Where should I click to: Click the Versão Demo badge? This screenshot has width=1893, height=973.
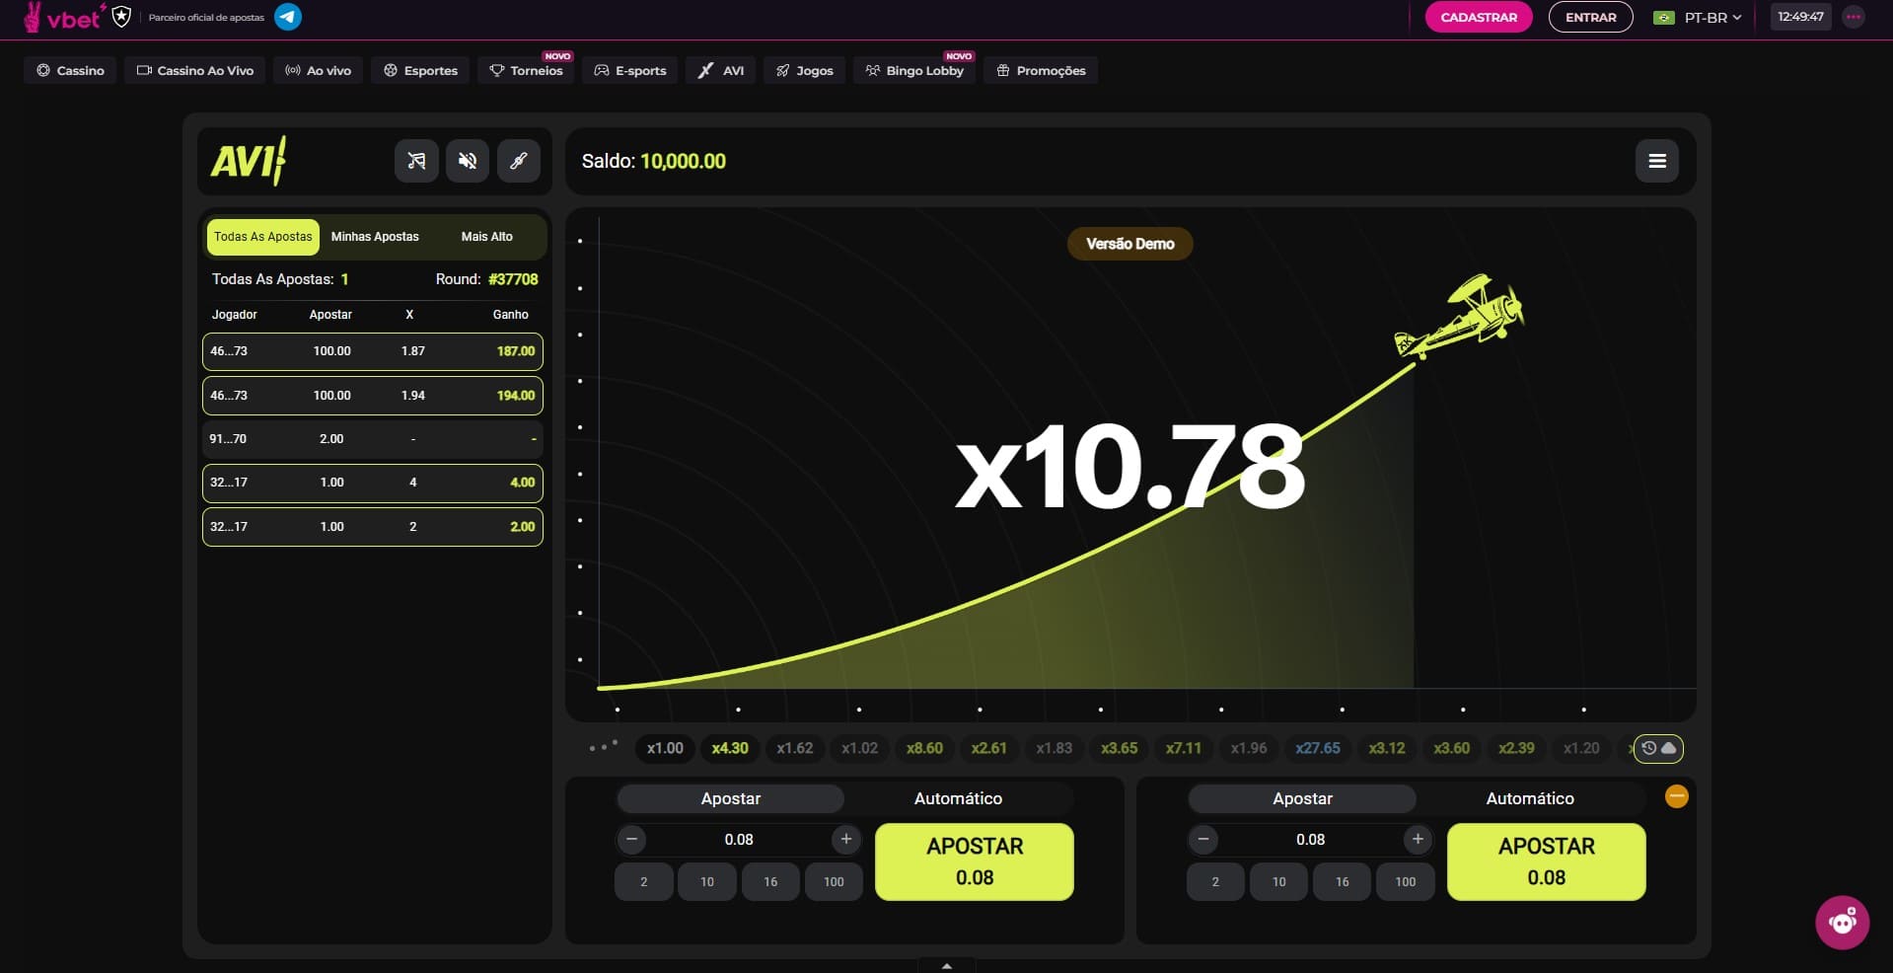point(1130,244)
